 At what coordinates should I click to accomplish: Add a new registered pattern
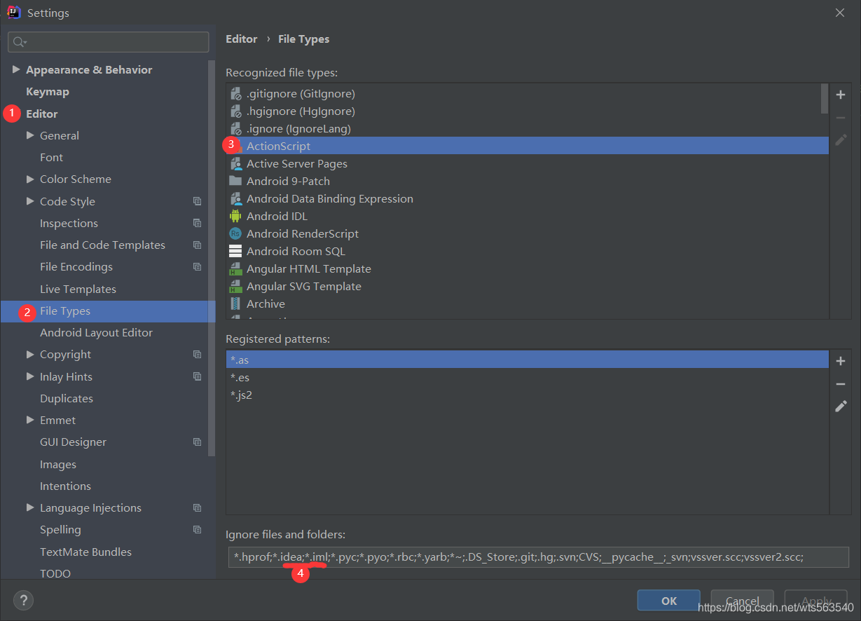coord(841,361)
